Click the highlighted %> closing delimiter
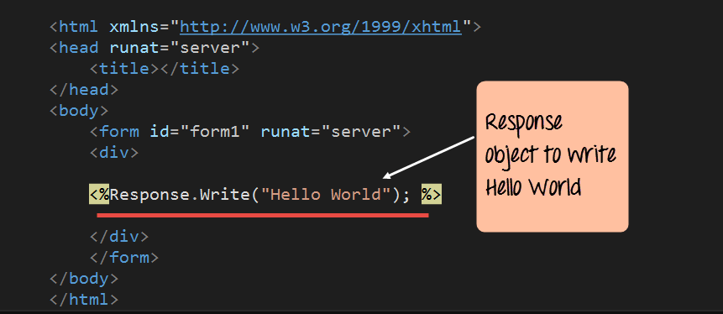The image size is (723, 314). pos(431,195)
